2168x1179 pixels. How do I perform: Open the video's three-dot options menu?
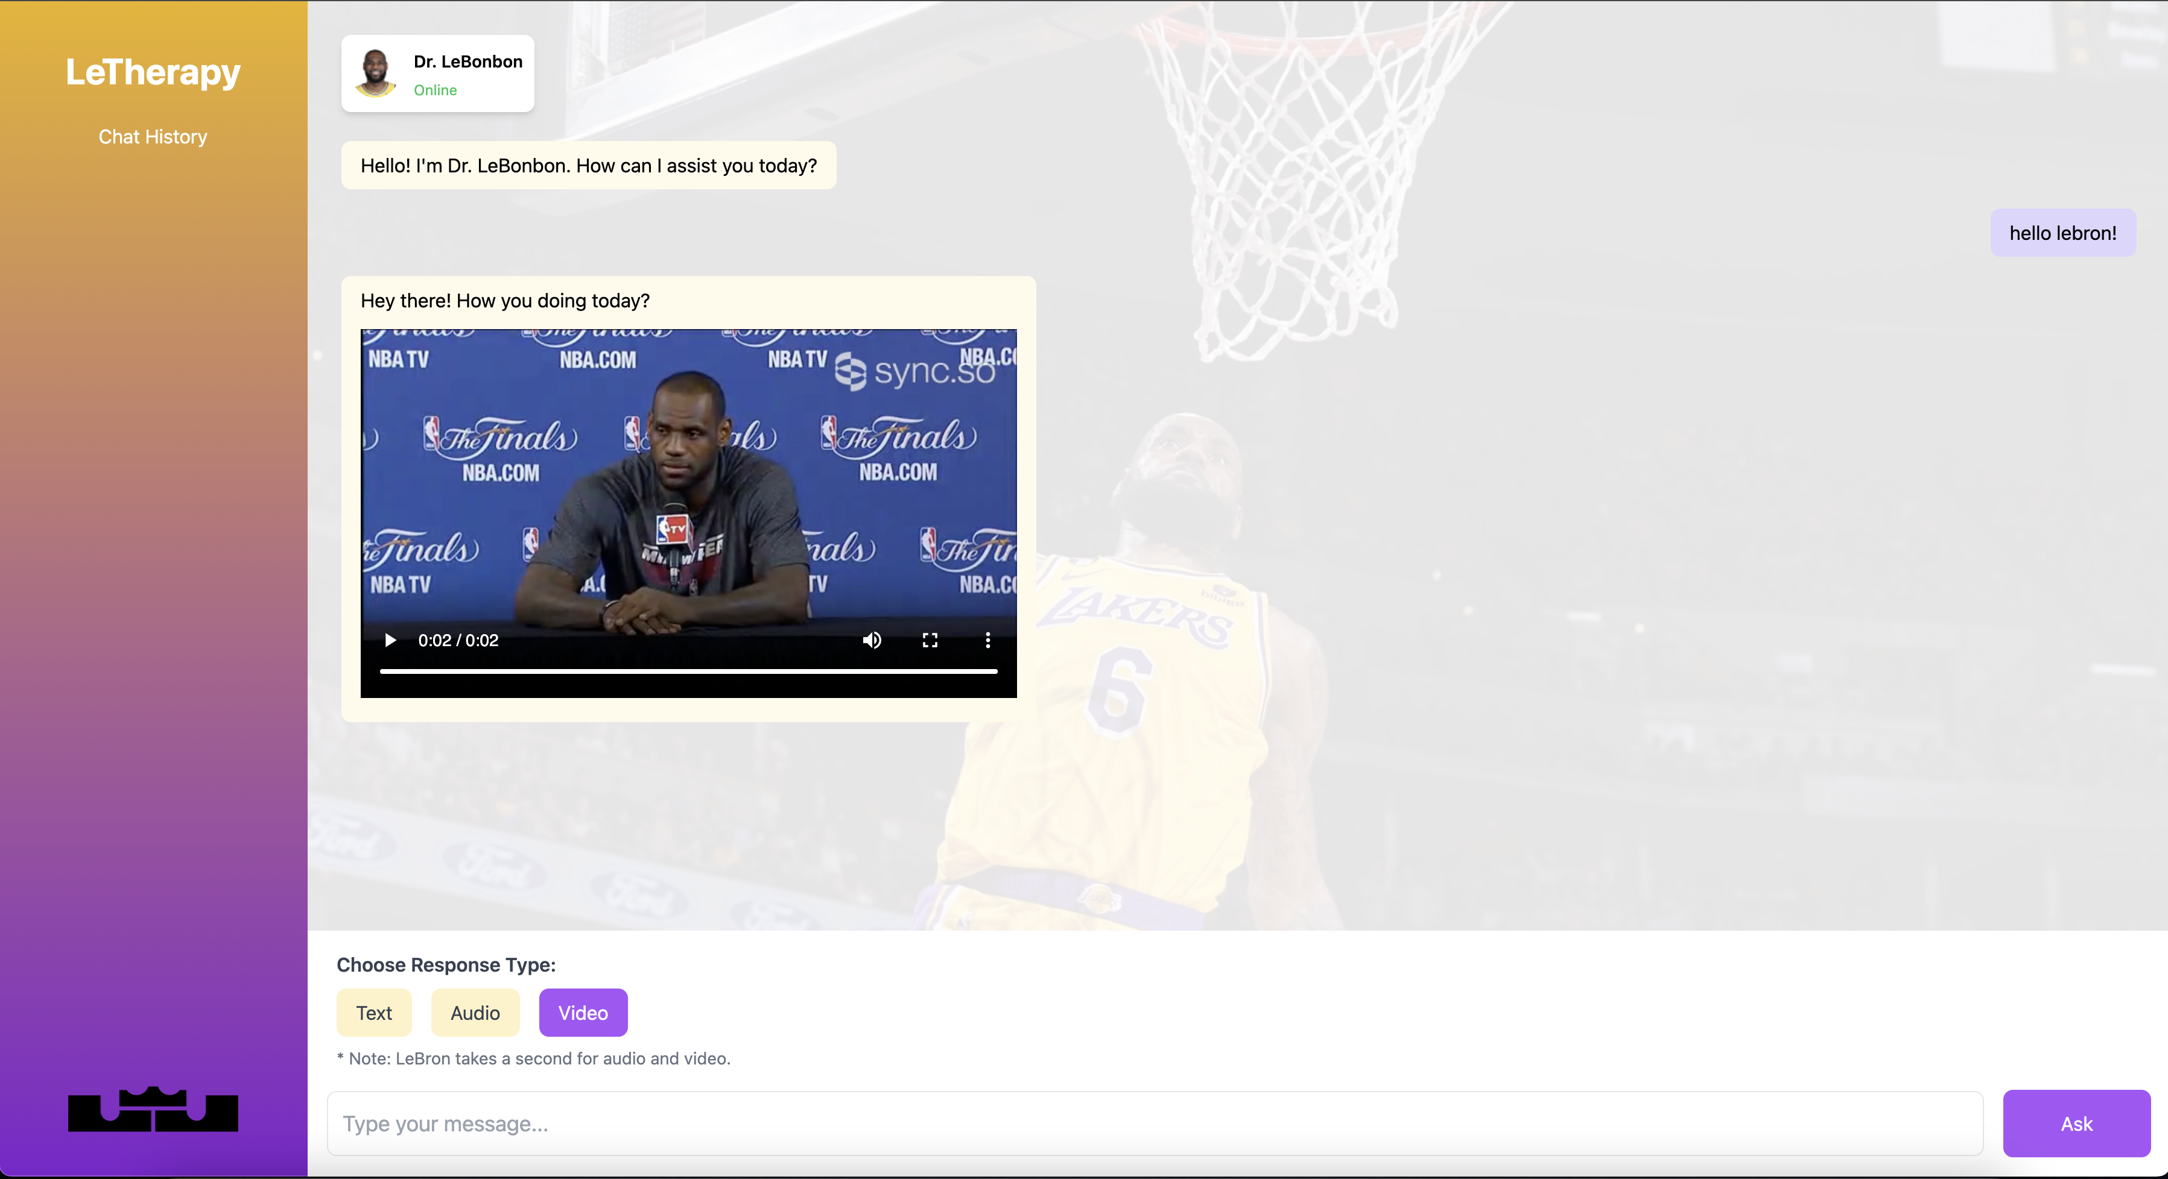tap(987, 640)
